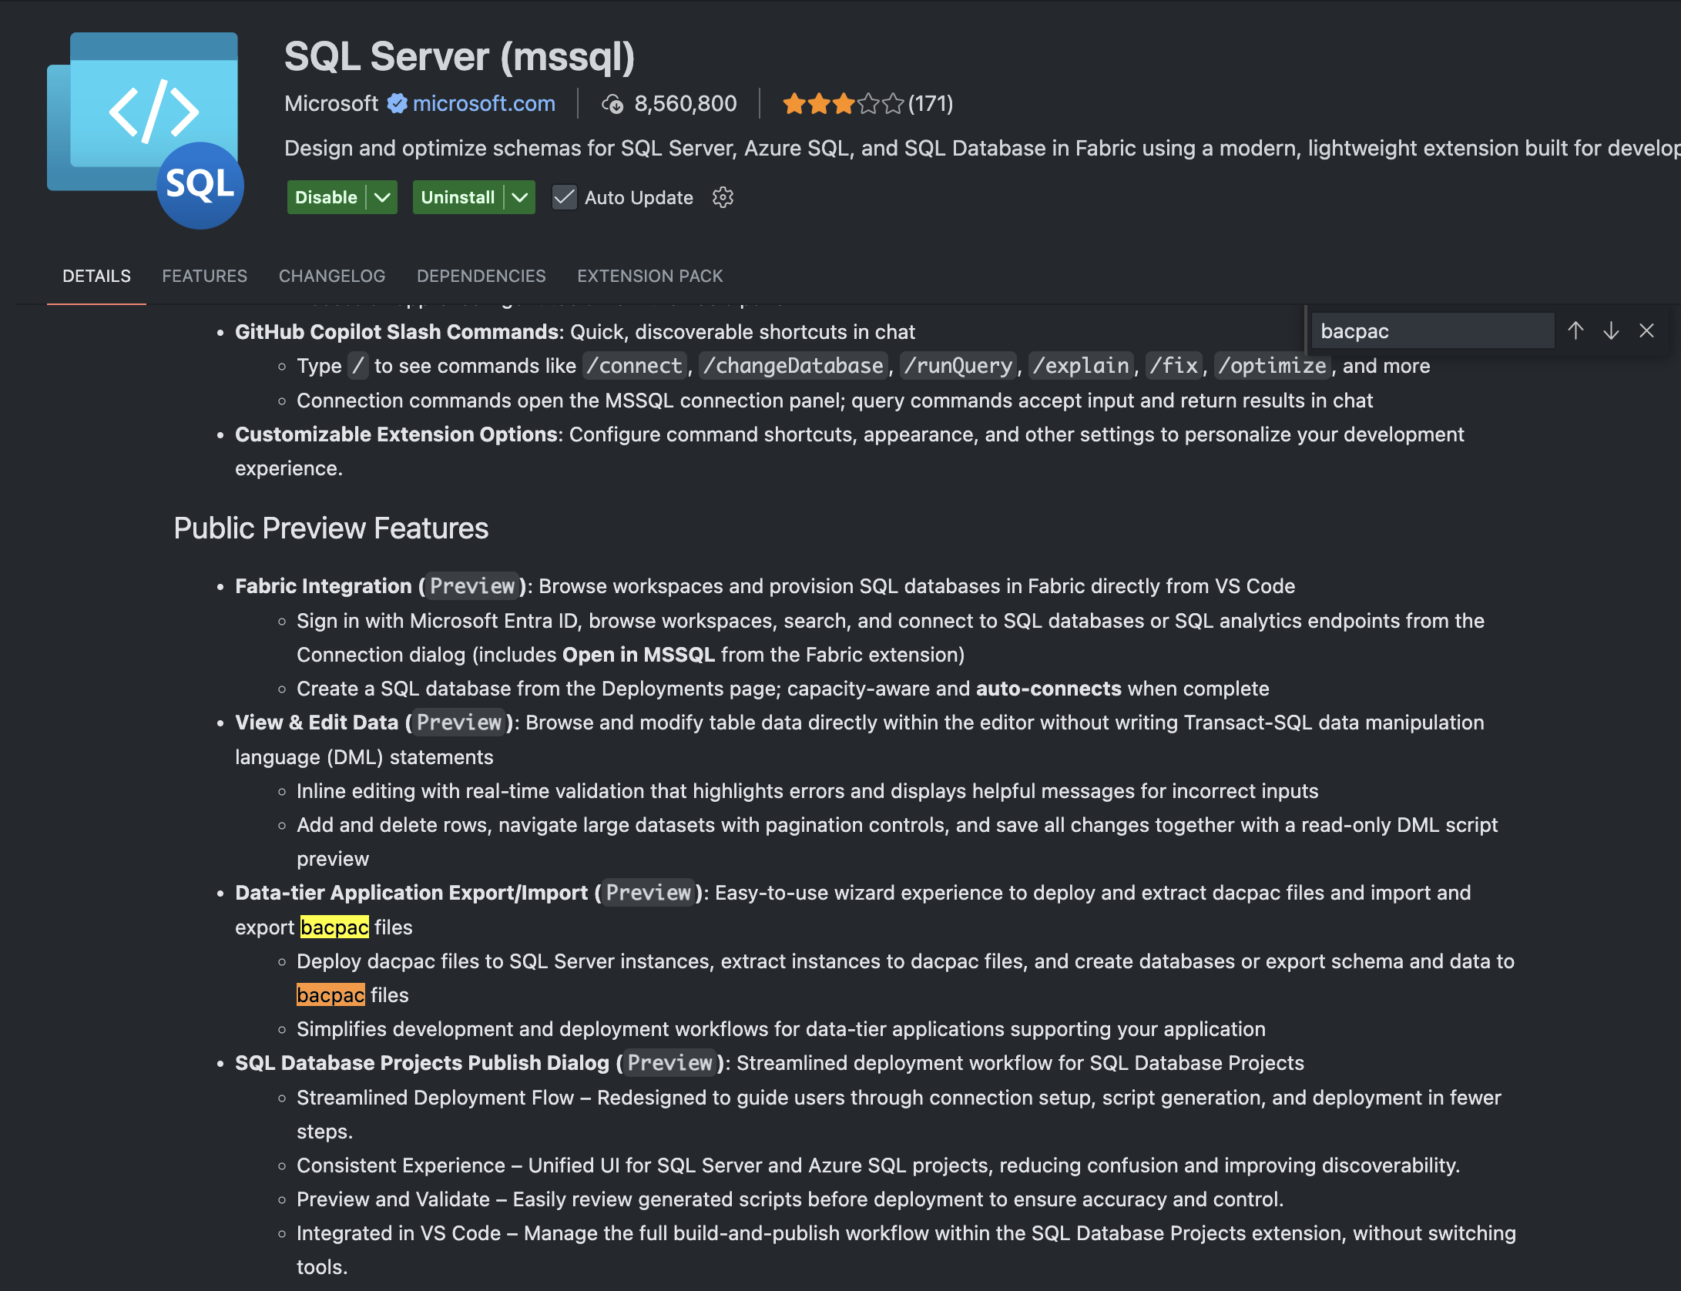Click the star rating

[843, 103]
